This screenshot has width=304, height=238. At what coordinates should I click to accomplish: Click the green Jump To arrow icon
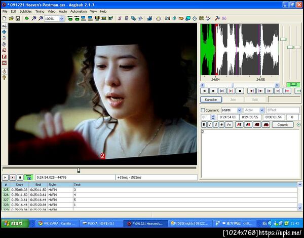point(27,18)
